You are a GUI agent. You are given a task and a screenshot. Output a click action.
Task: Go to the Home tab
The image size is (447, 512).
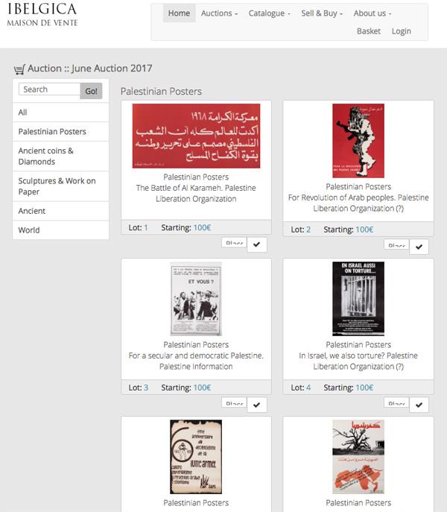point(179,13)
